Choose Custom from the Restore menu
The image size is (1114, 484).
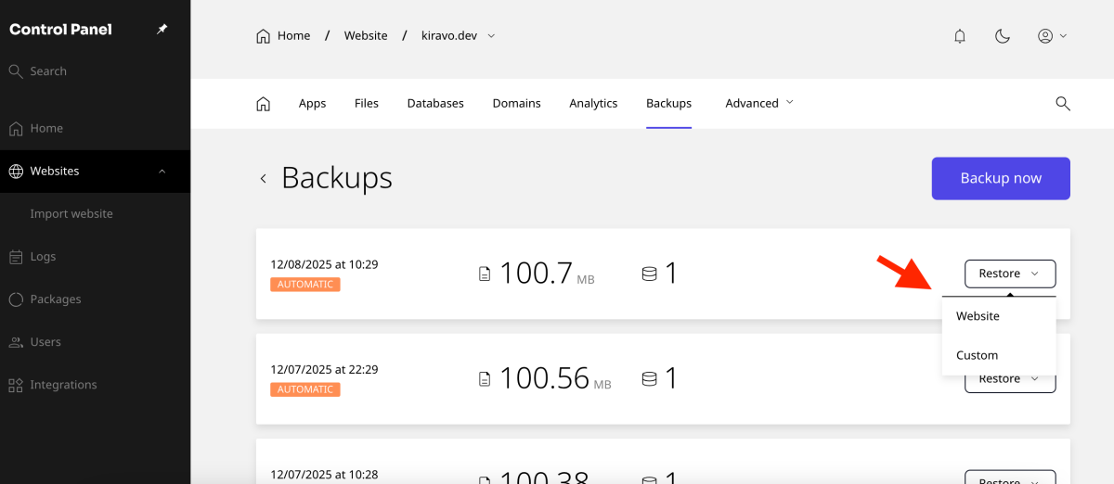[978, 355]
